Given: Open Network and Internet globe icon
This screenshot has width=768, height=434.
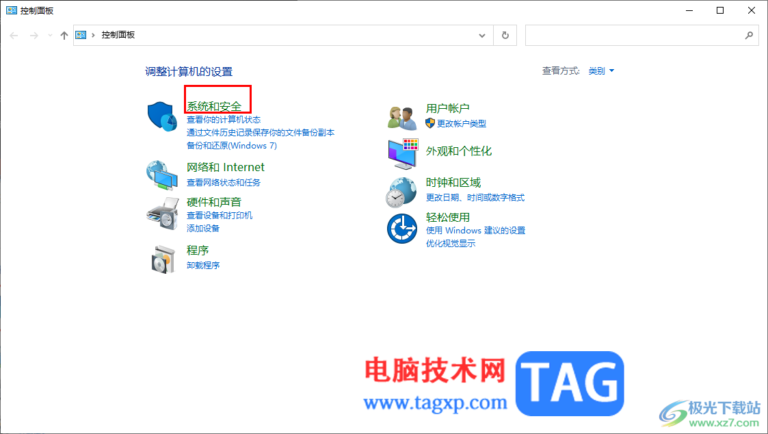Looking at the screenshot, I should coord(162,175).
